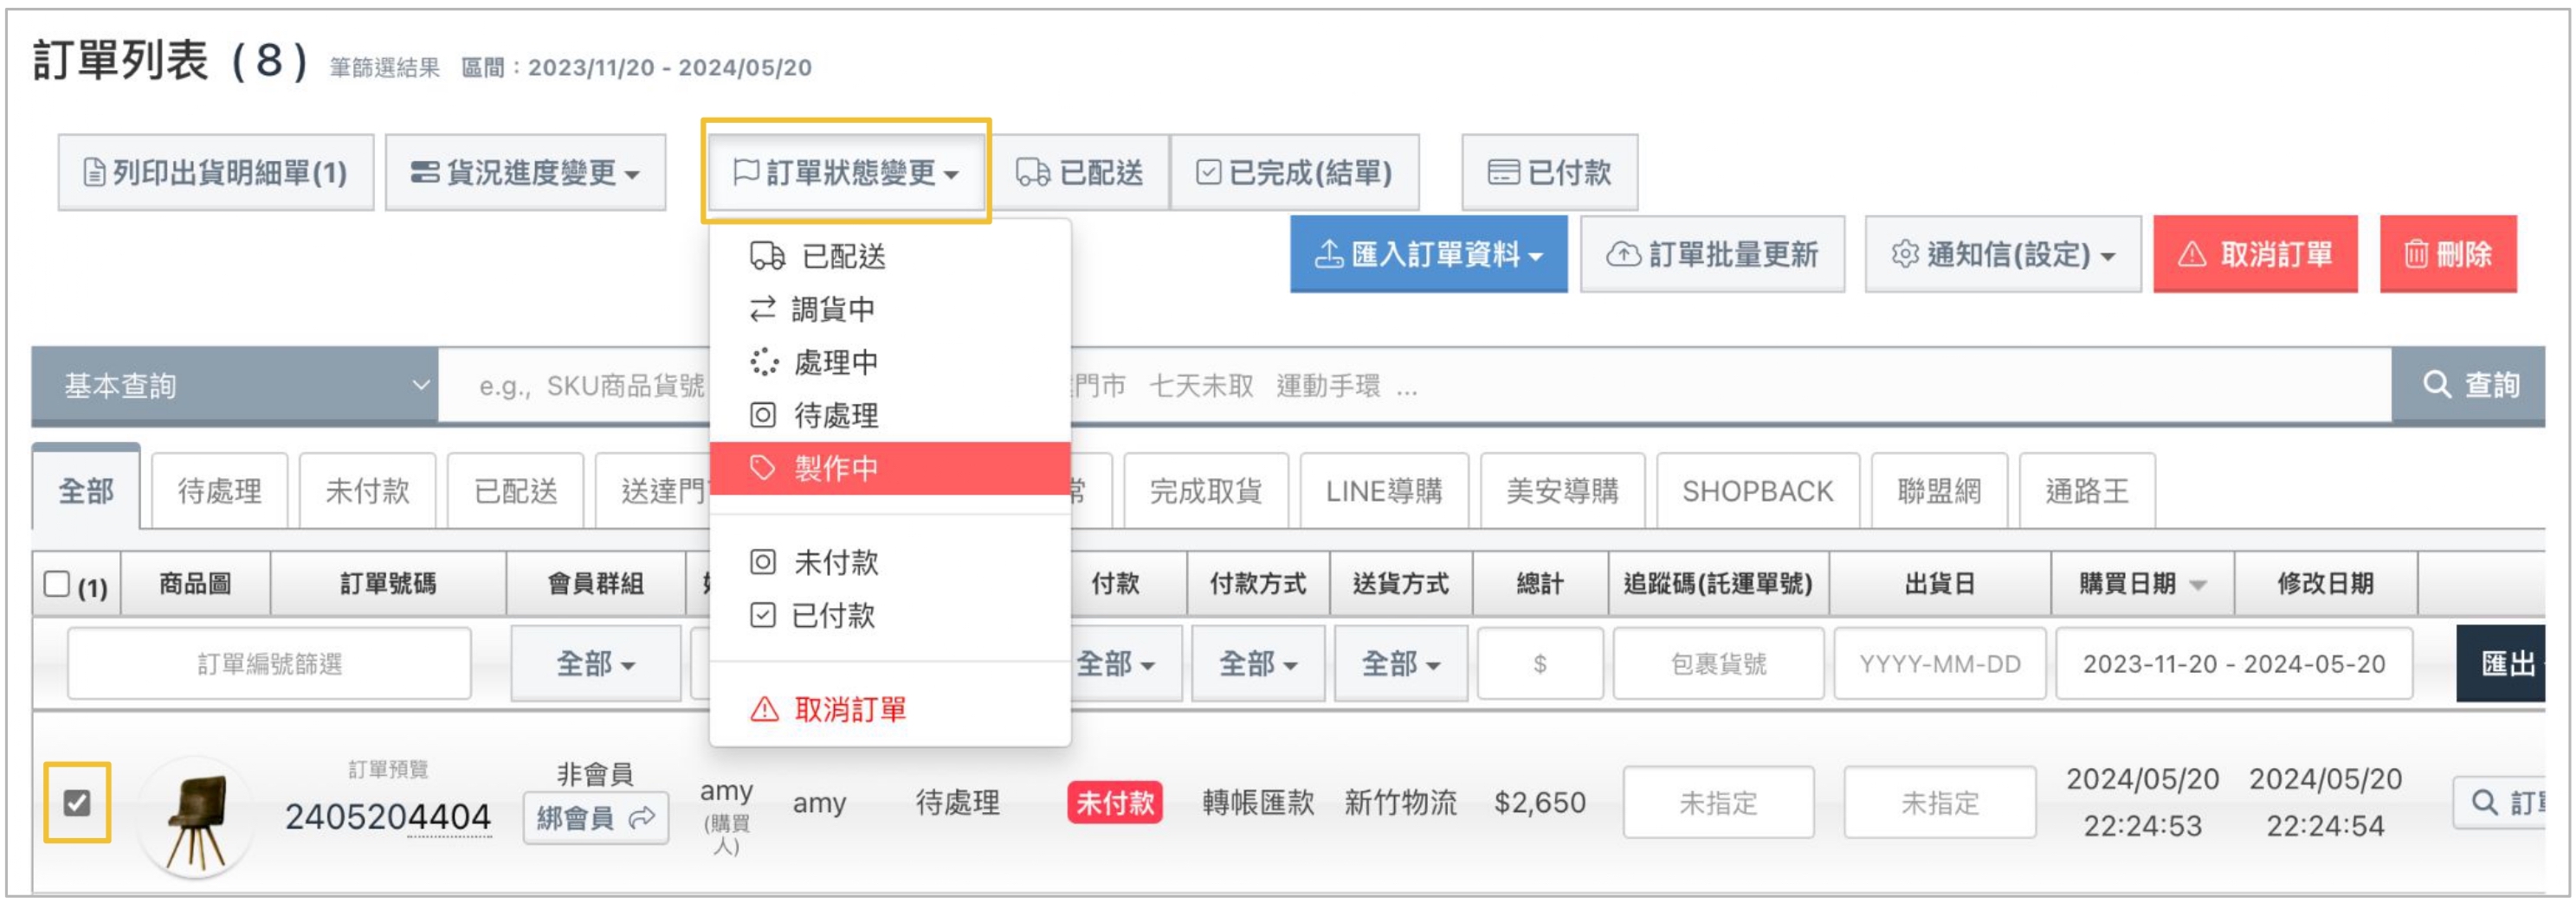Click the 已完成(結單) checkmark button
The image size is (2576, 909).
[x=1294, y=173]
